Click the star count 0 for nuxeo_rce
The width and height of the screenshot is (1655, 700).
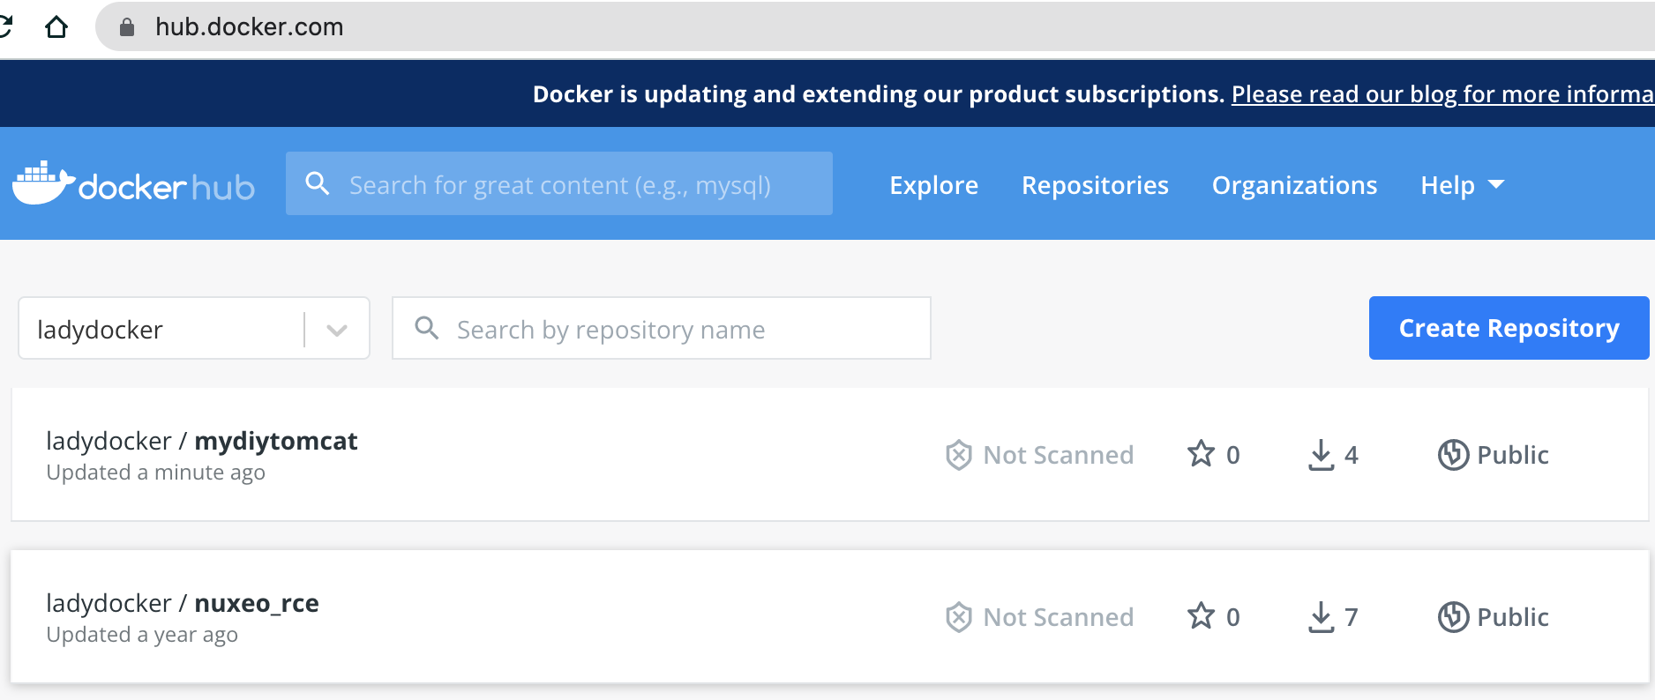click(x=1232, y=617)
